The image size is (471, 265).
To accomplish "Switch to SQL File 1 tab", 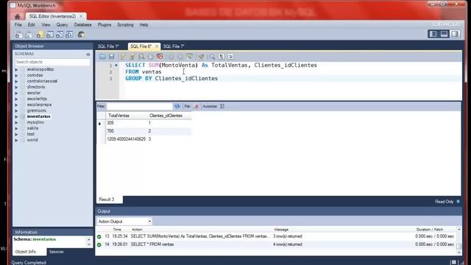I will 108,46.
